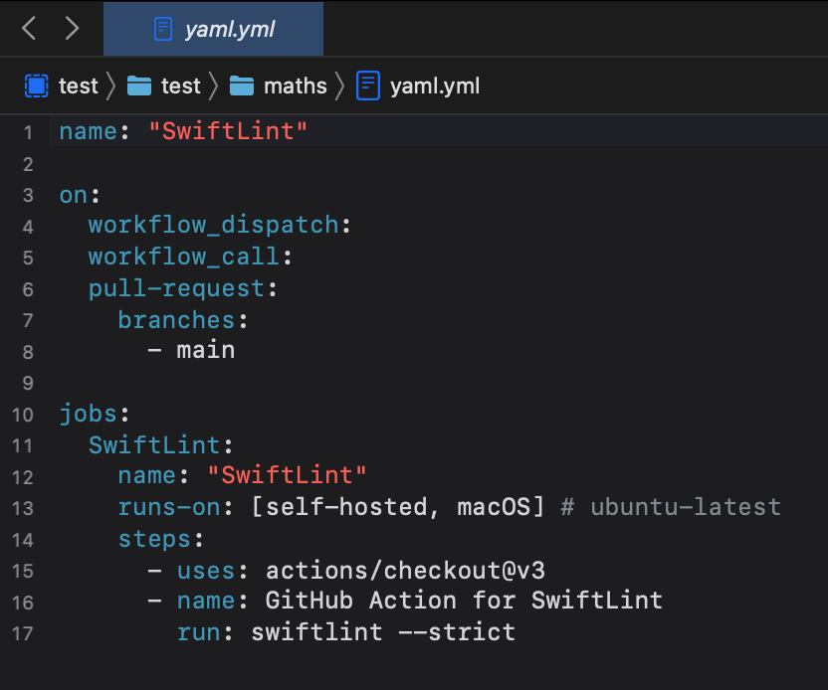Click the 'uses' key on line 15
Screen dimensions: 828x690
(206, 571)
